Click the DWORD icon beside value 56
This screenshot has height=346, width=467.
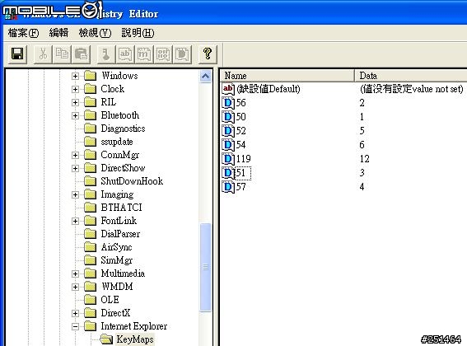(x=228, y=103)
